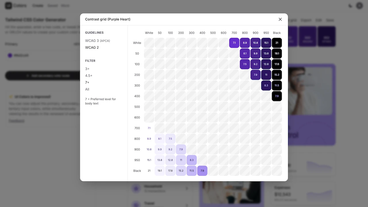Select the WCAG 2 guideline
368x207 pixels.
pyautogui.click(x=92, y=48)
